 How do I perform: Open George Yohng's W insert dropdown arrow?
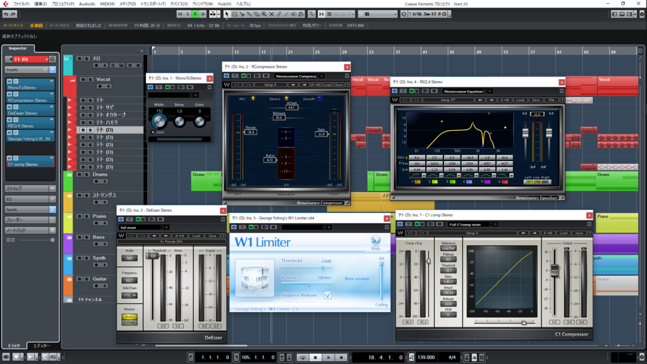click(52, 133)
